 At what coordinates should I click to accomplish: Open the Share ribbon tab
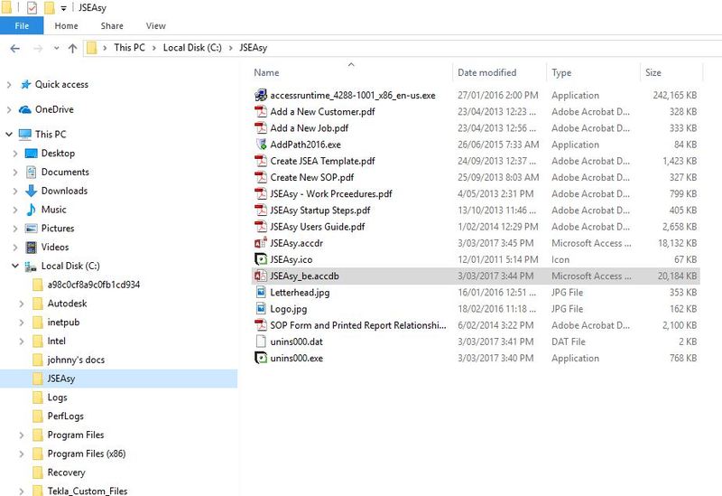tap(112, 26)
